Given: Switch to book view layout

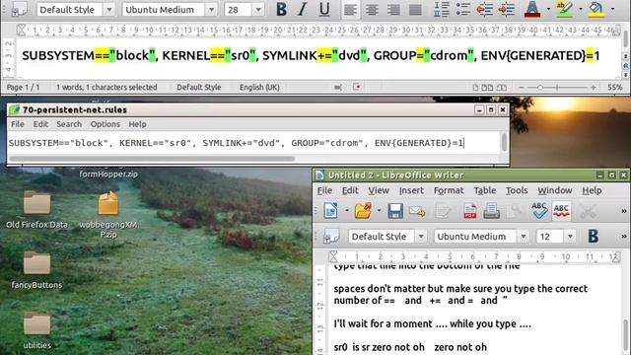Looking at the screenshot, I should click(x=502, y=88).
